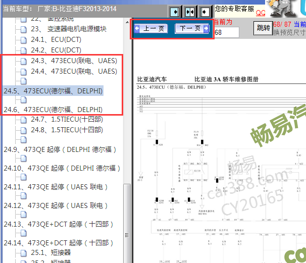
Task: Click the tree panel scrollbar thumb
Action: (127, 224)
